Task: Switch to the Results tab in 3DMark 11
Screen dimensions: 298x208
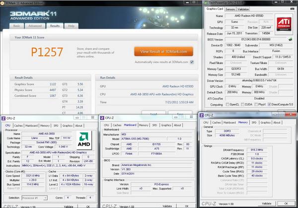Action: tap(55, 26)
